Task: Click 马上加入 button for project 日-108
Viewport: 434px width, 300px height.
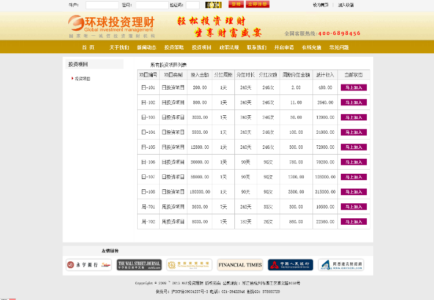Action: (354, 192)
